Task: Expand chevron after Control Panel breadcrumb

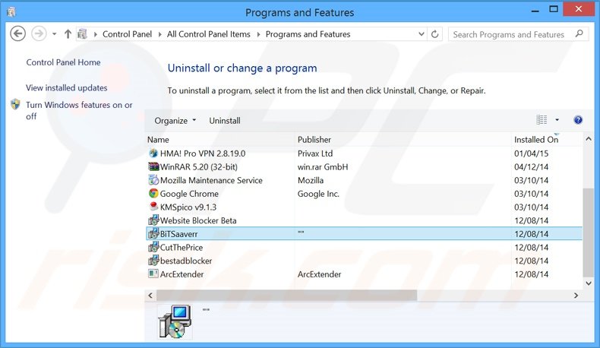Action: (159, 34)
